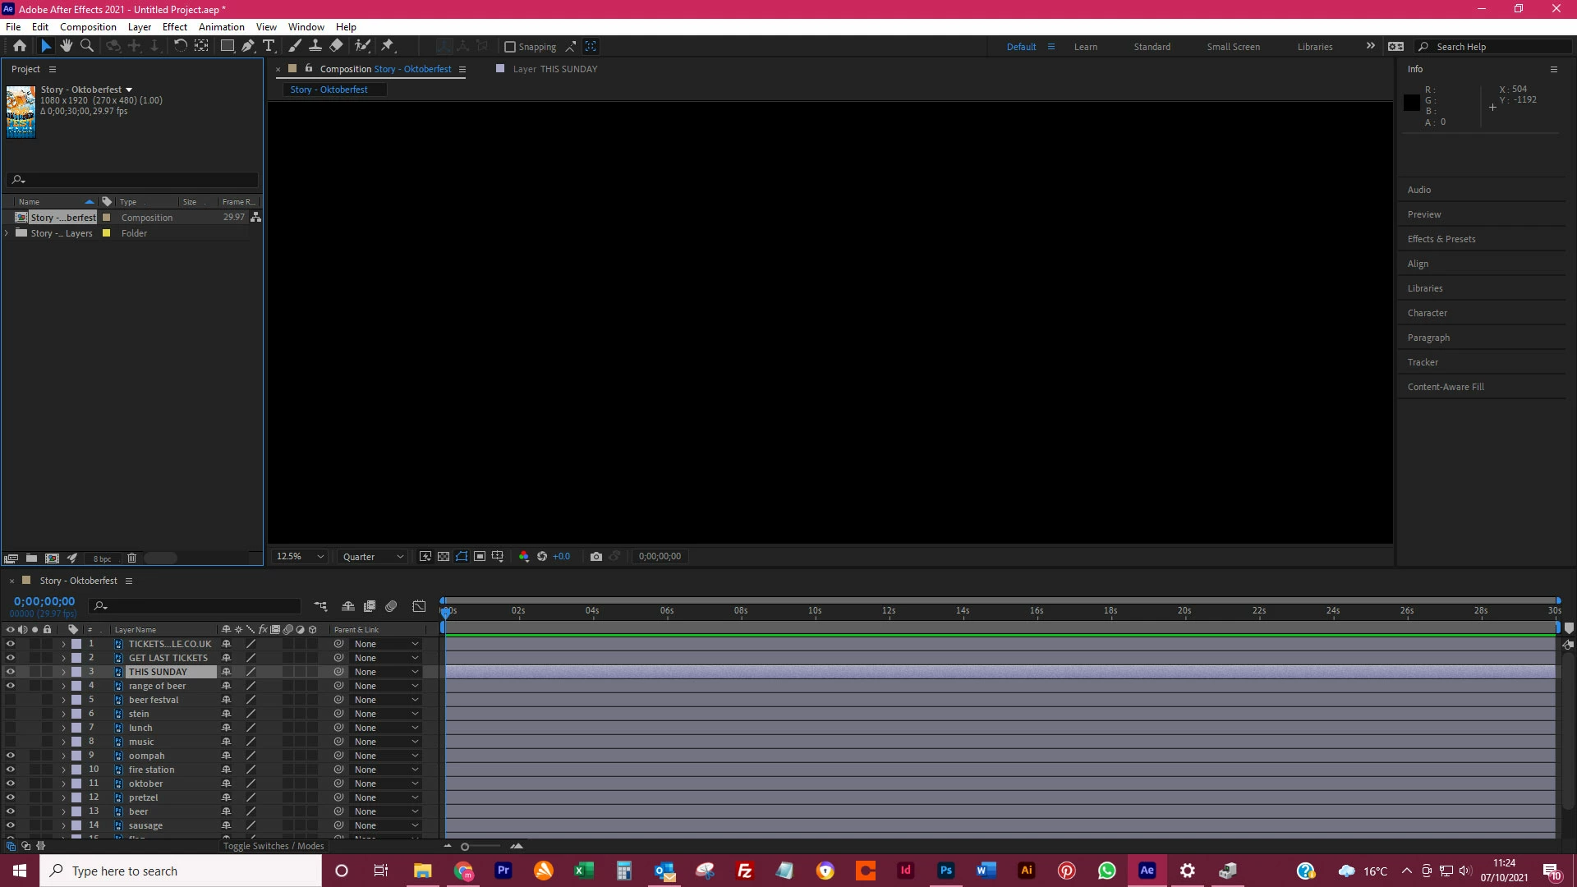The width and height of the screenshot is (1577, 887).
Task: Open the Animation menu
Action: pos(221,26)
